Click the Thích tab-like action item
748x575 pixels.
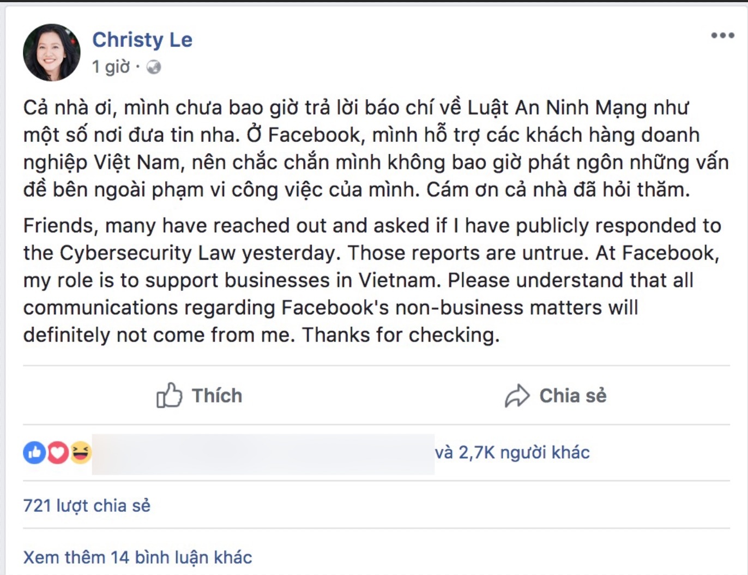click(199, 395)
